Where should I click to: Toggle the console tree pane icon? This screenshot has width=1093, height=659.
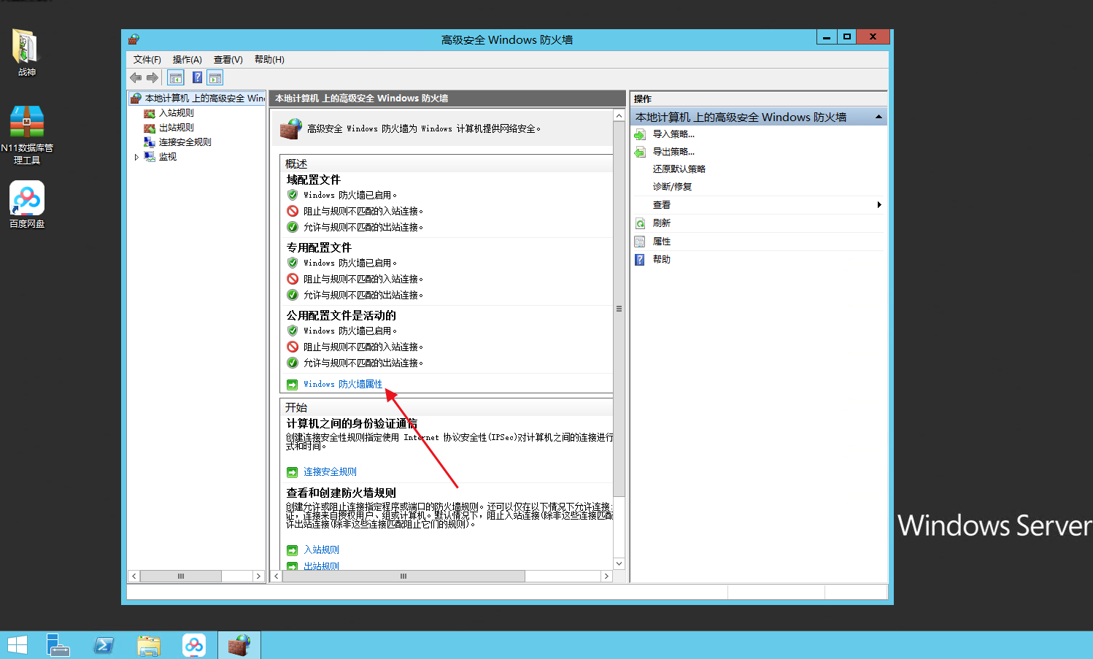(x=176, y=78)
